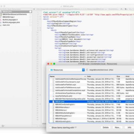Select BBEditMiscSuiteEnglish.r row
The image size is (134, 134).
tap(92, 113)
